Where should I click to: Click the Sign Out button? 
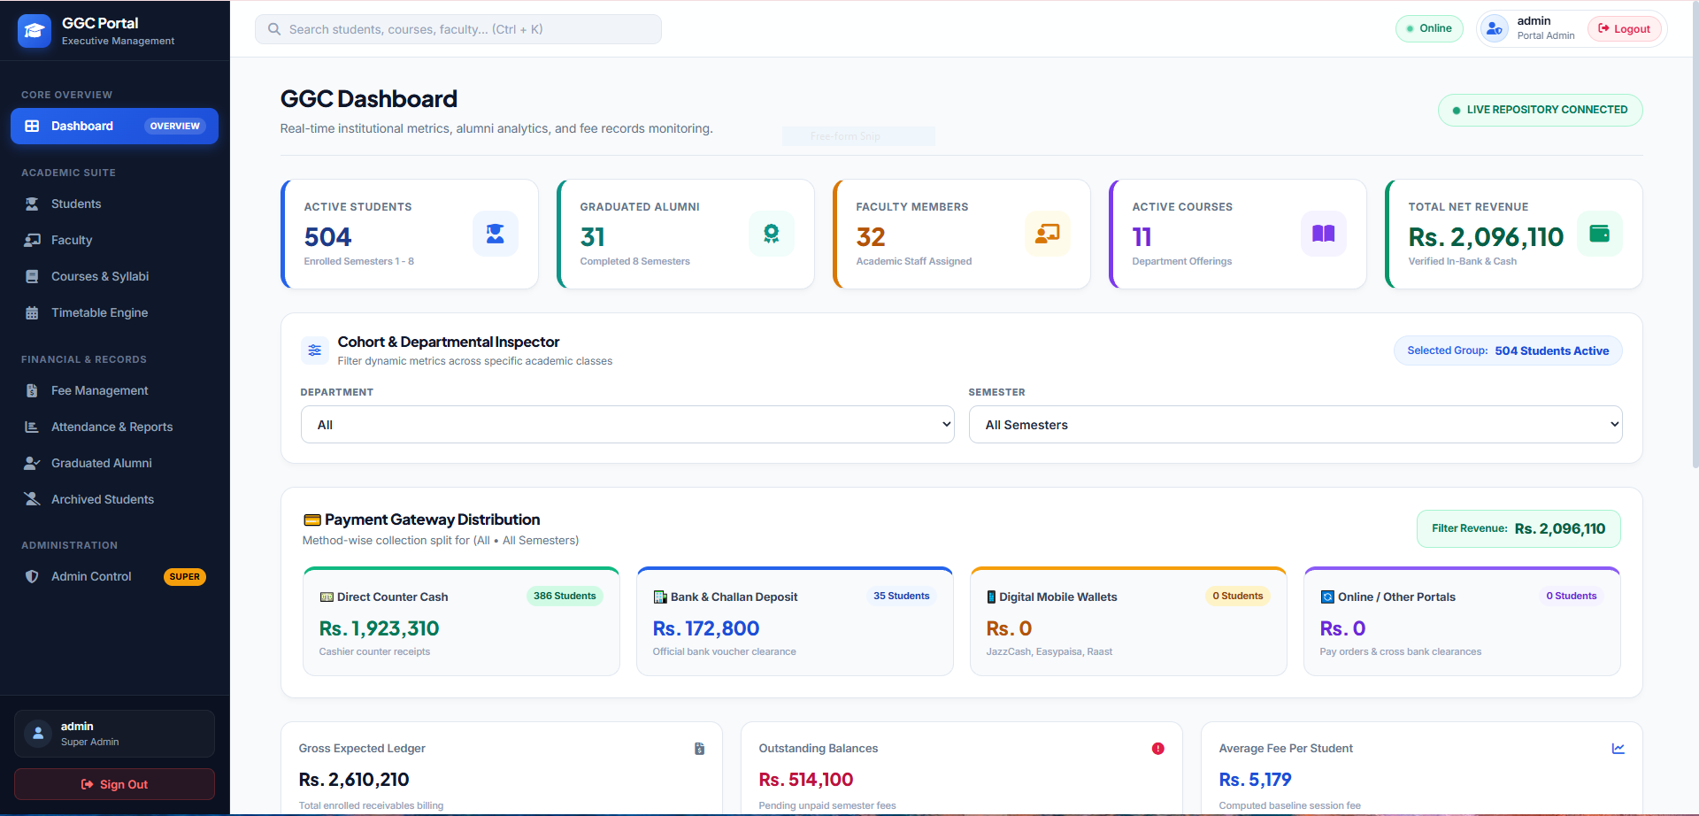114,784
